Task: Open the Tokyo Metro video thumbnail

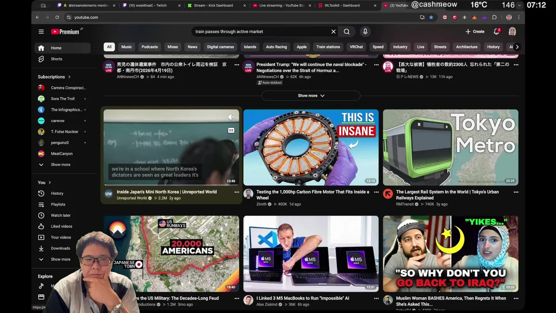Action: [450, 147]
